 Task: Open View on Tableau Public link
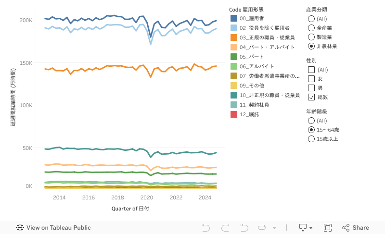[x=58, y=228]
